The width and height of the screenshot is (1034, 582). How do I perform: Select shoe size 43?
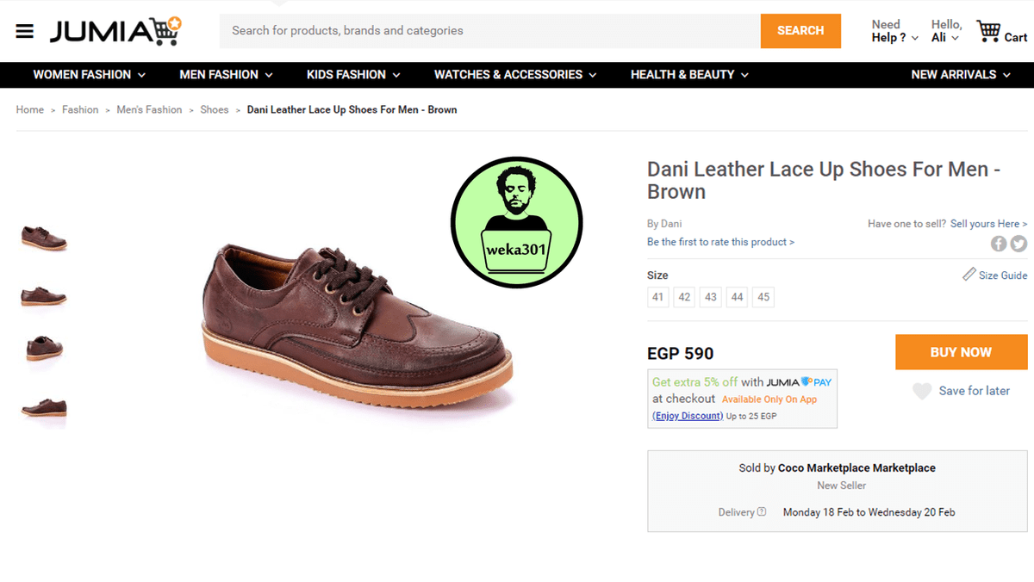pos(710,297)
